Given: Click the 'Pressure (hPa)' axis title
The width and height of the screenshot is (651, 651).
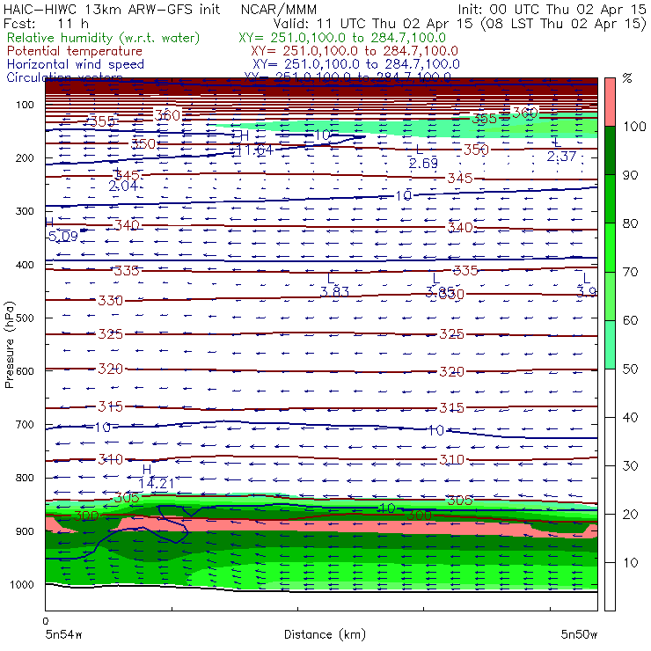Looking at the screenshot, I should pyautogui.click(x=9, y=344).
